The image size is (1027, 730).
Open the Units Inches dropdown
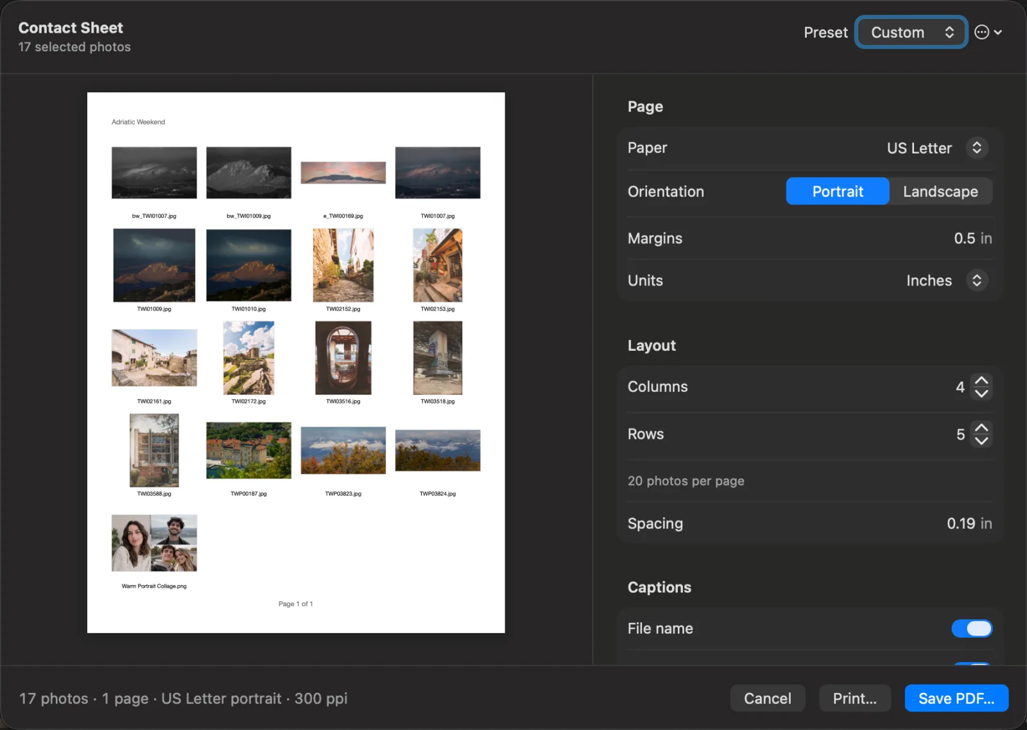click(946, 280)
